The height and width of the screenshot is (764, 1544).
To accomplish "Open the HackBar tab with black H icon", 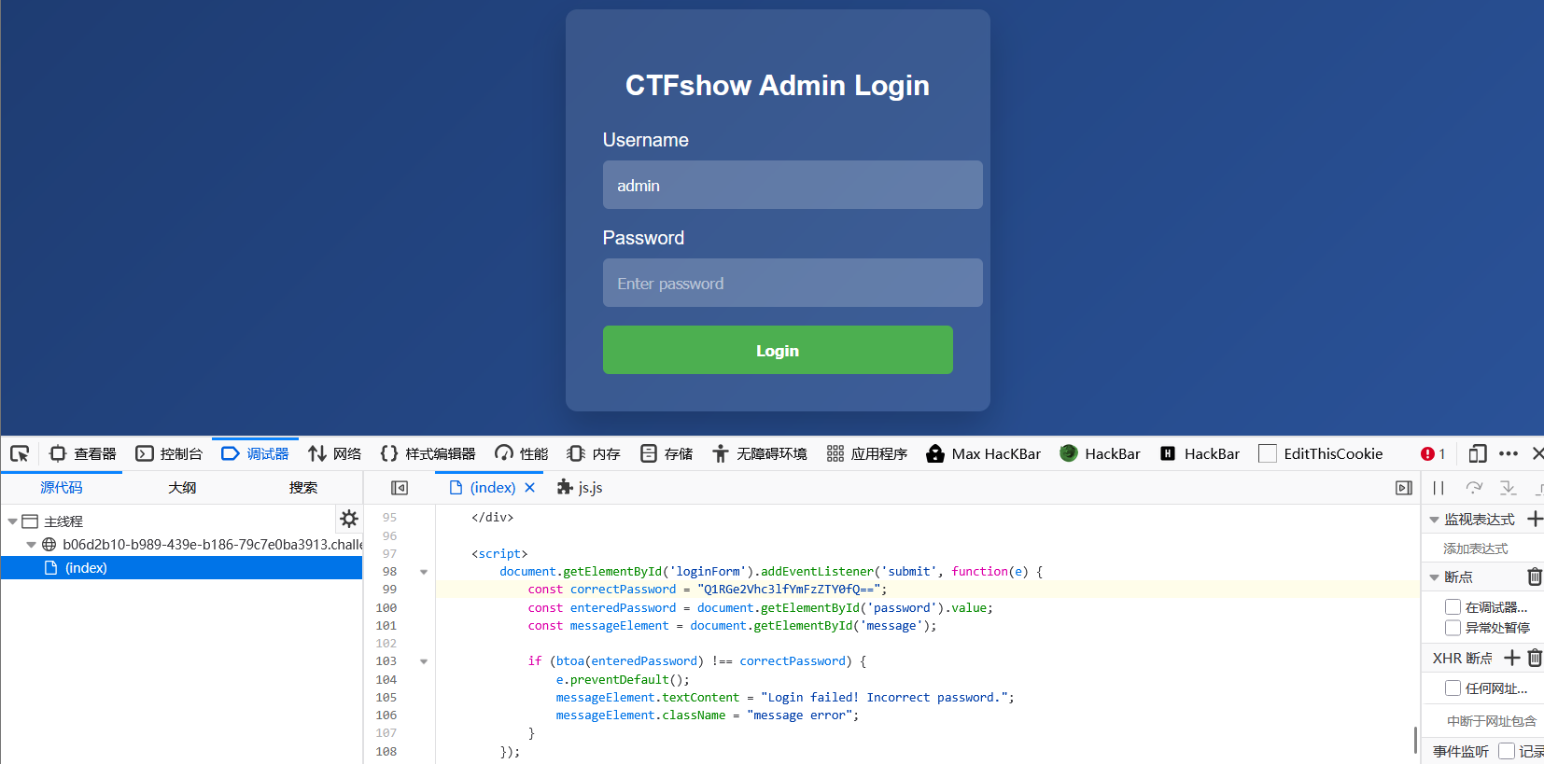I will 1200,453.
